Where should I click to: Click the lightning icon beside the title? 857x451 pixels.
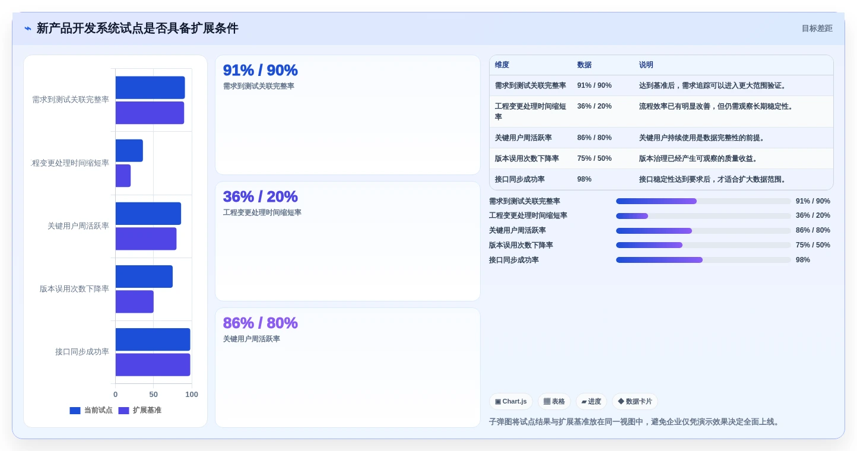coord(28,28)
